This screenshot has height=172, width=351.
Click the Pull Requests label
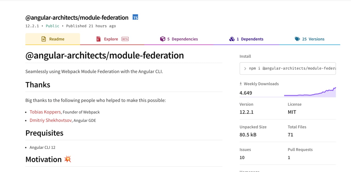(x=300, y=150)
